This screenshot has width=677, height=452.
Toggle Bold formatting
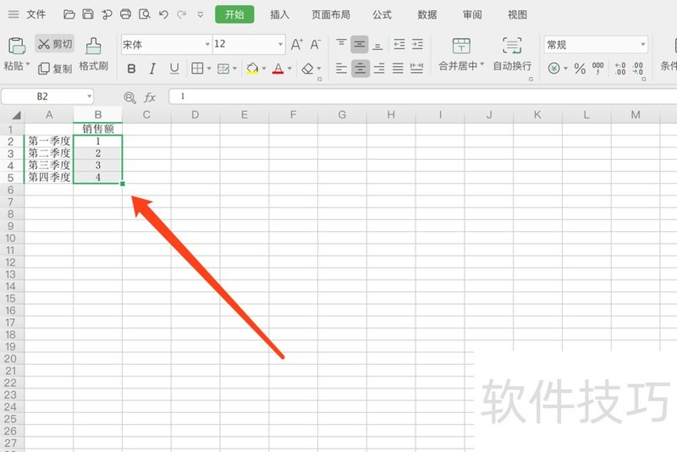point(131,69)
